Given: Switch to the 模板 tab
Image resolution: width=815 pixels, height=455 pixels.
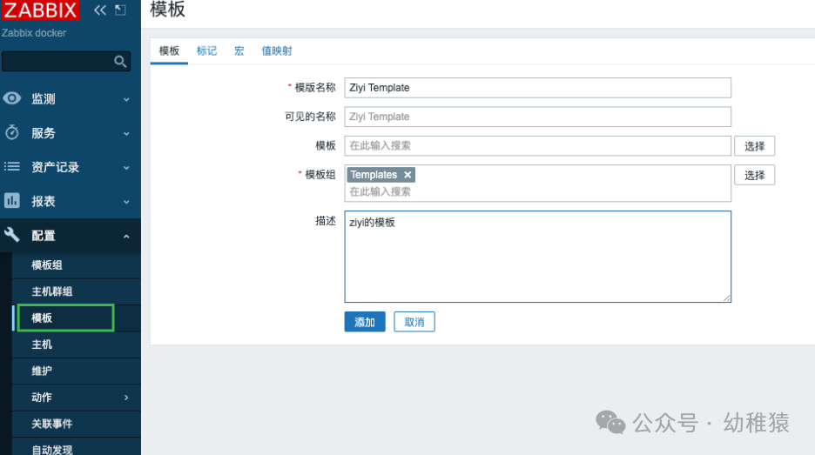Looking at the screenshot, I should (169, 51).
